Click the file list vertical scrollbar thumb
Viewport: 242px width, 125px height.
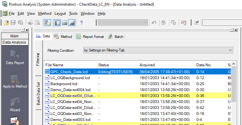(234, 84)
